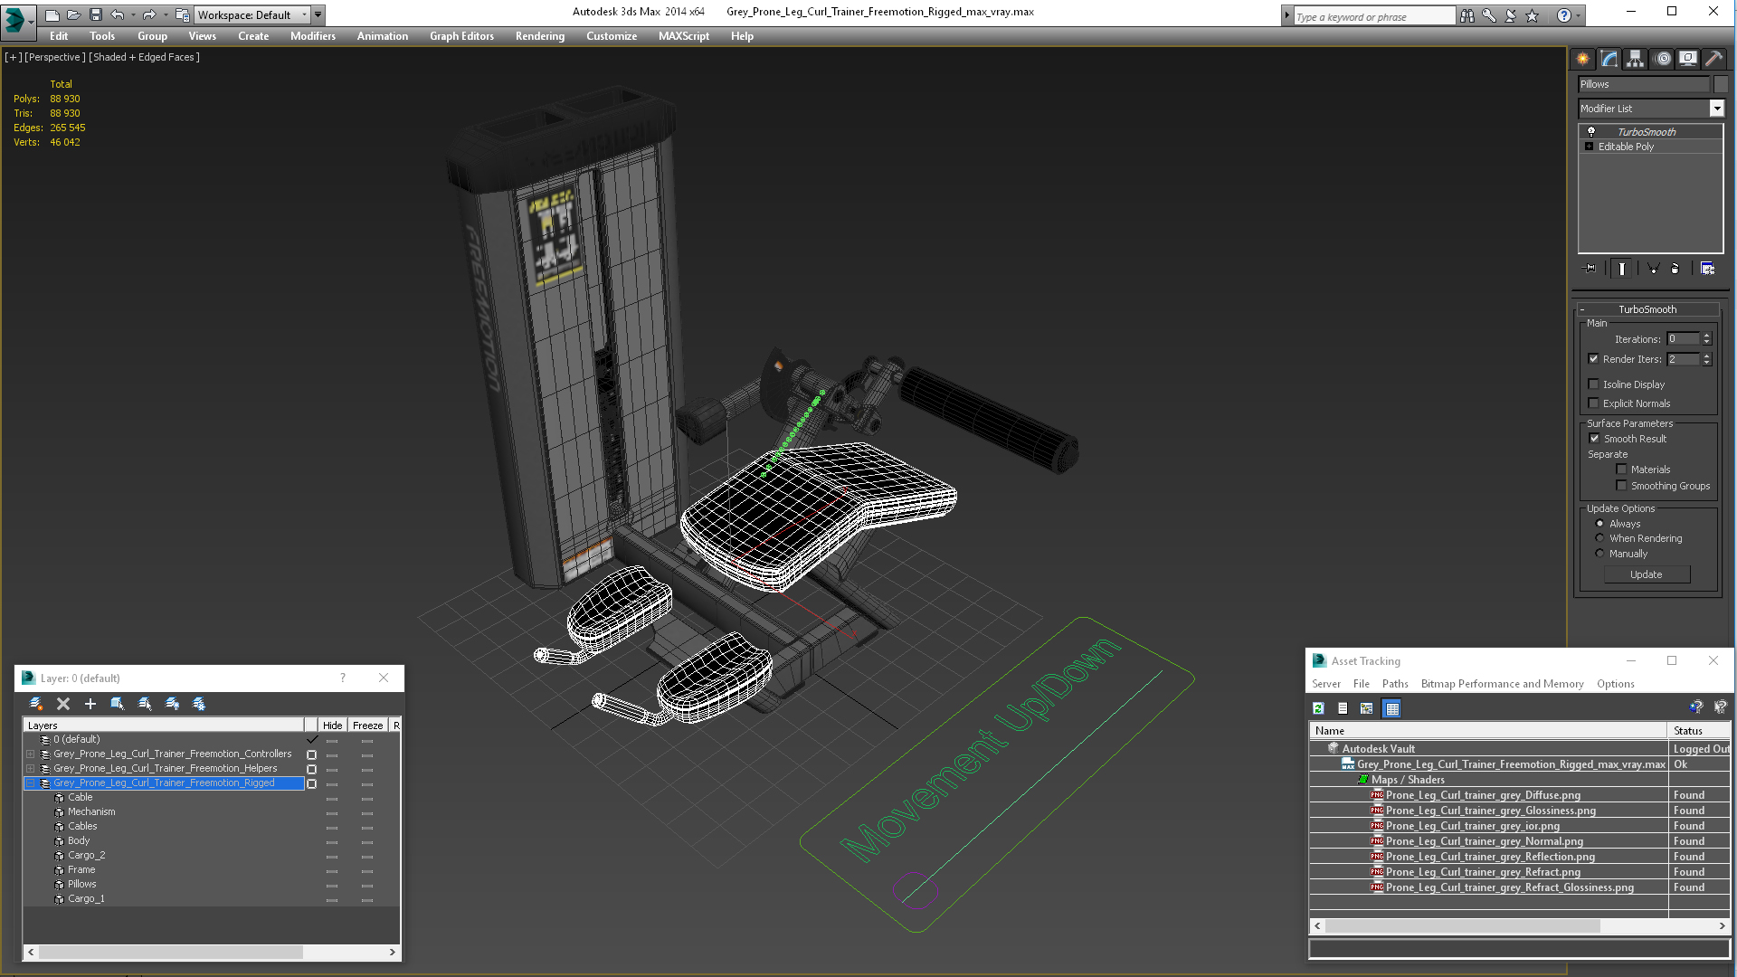Open Bitmap Performance and Memory menu

click(x=1502, y=684)
